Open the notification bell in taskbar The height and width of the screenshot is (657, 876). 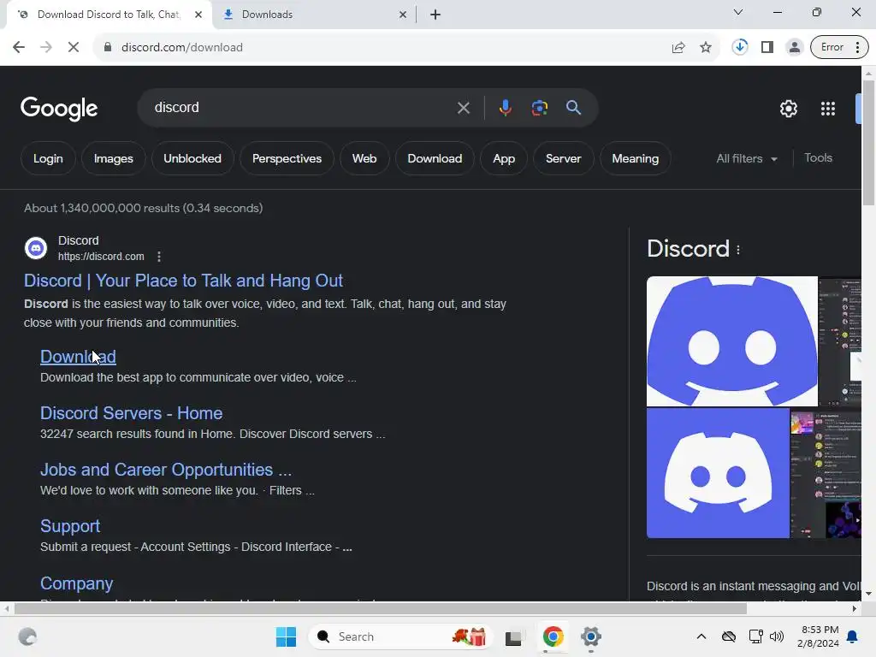[x=853, y=636]
